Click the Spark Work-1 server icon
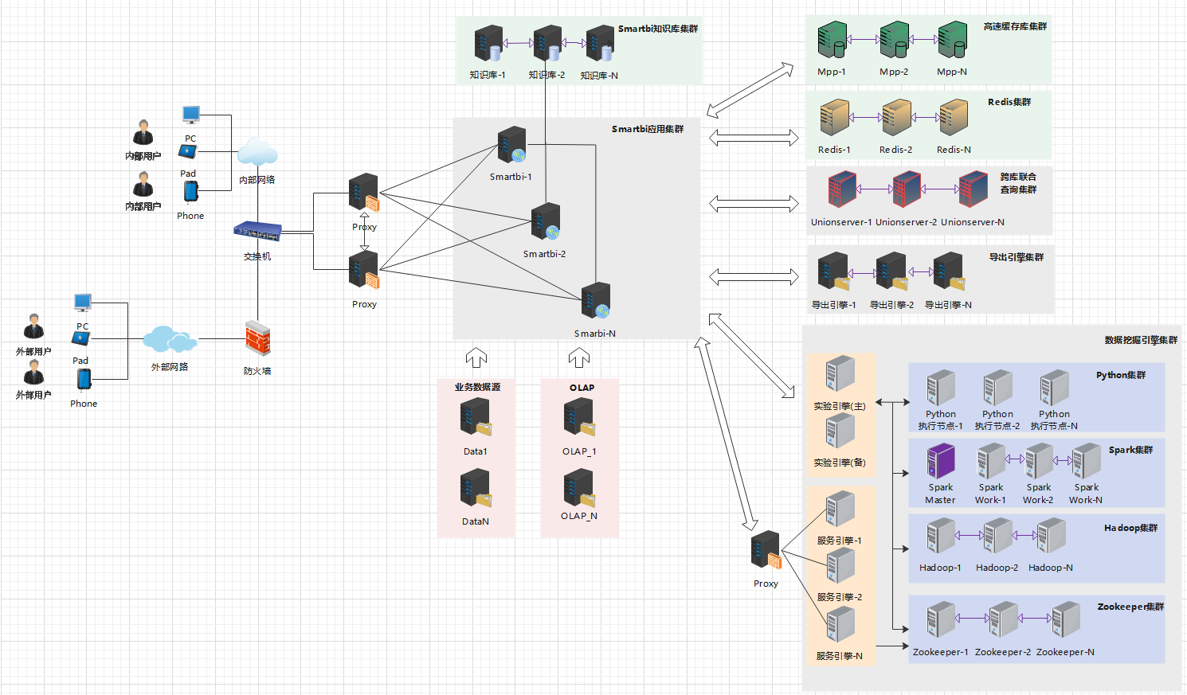Image resolution: width=1187 pixels, height=695 pixels. pos(991,461)
